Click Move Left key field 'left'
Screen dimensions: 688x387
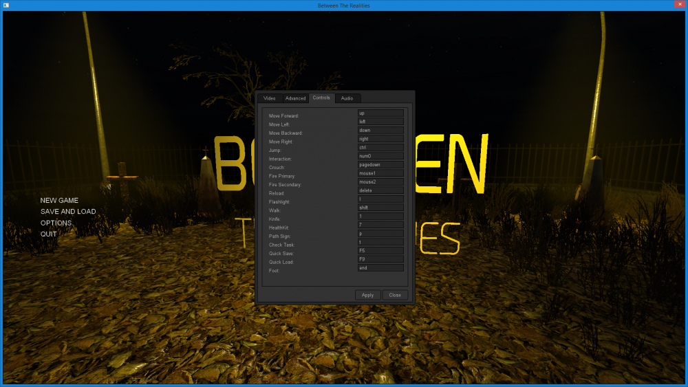(380, 122)
